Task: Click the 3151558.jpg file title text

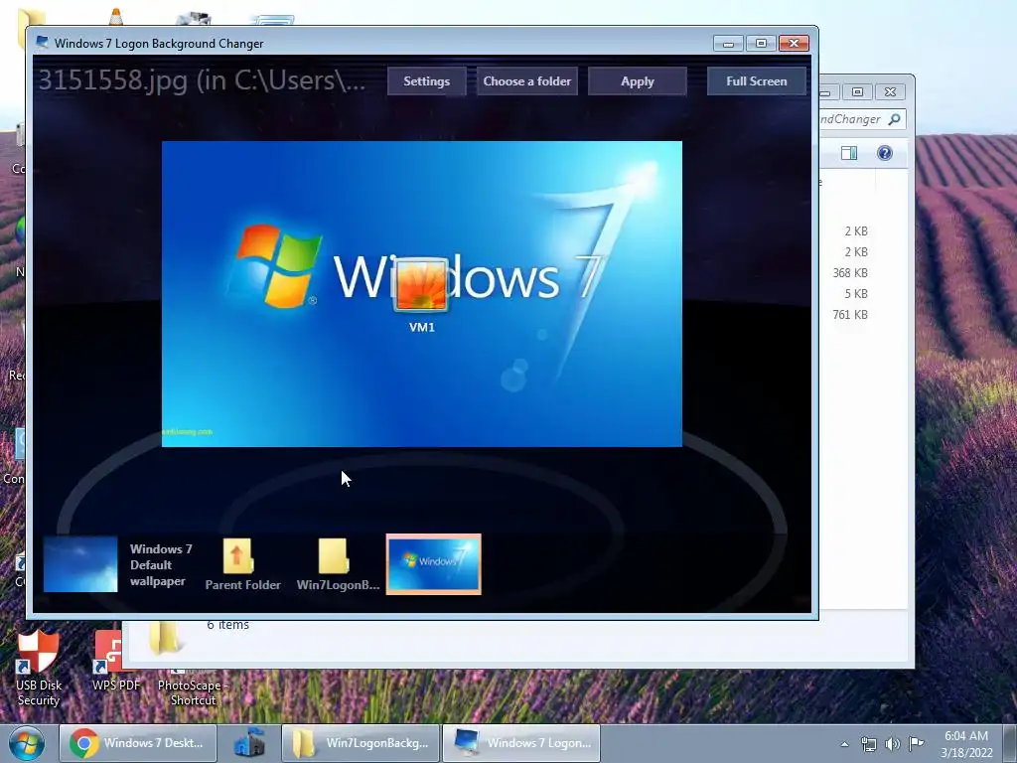Action: click(x=201, y=80)
